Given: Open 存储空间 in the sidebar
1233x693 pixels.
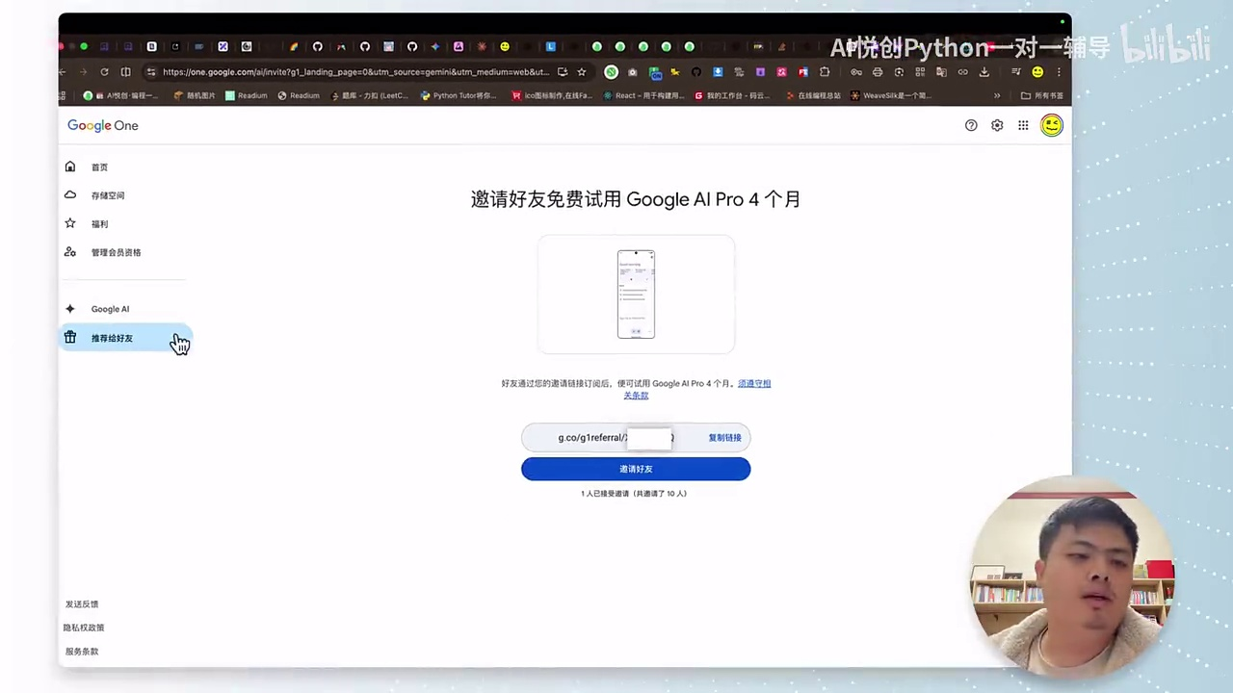Looking at the screenshot, I should [107, 195].
